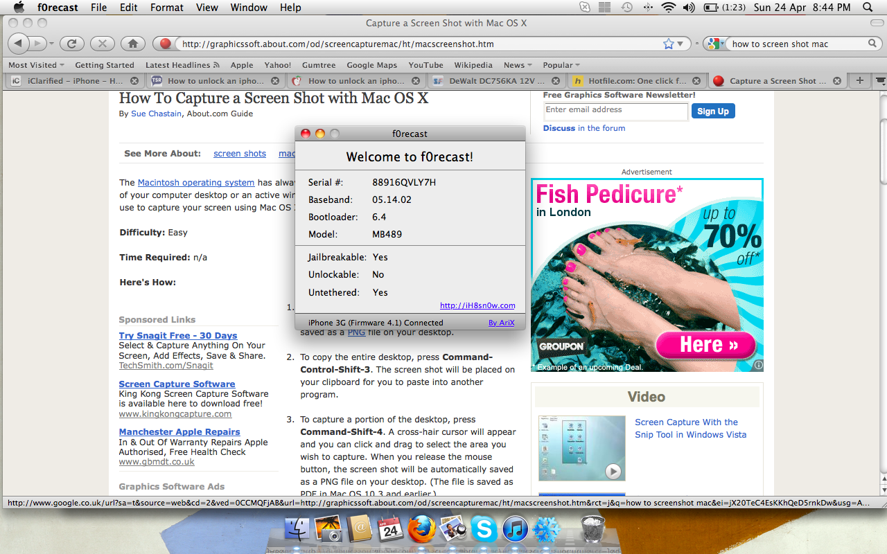Follow the Macintosh operating system link

196,183
